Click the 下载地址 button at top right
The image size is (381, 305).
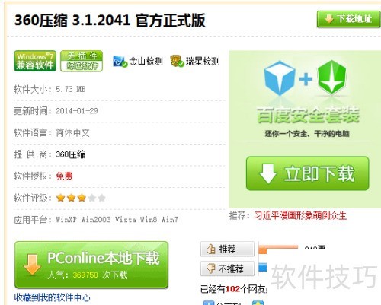pyautogui.click(x=348, y=19)
